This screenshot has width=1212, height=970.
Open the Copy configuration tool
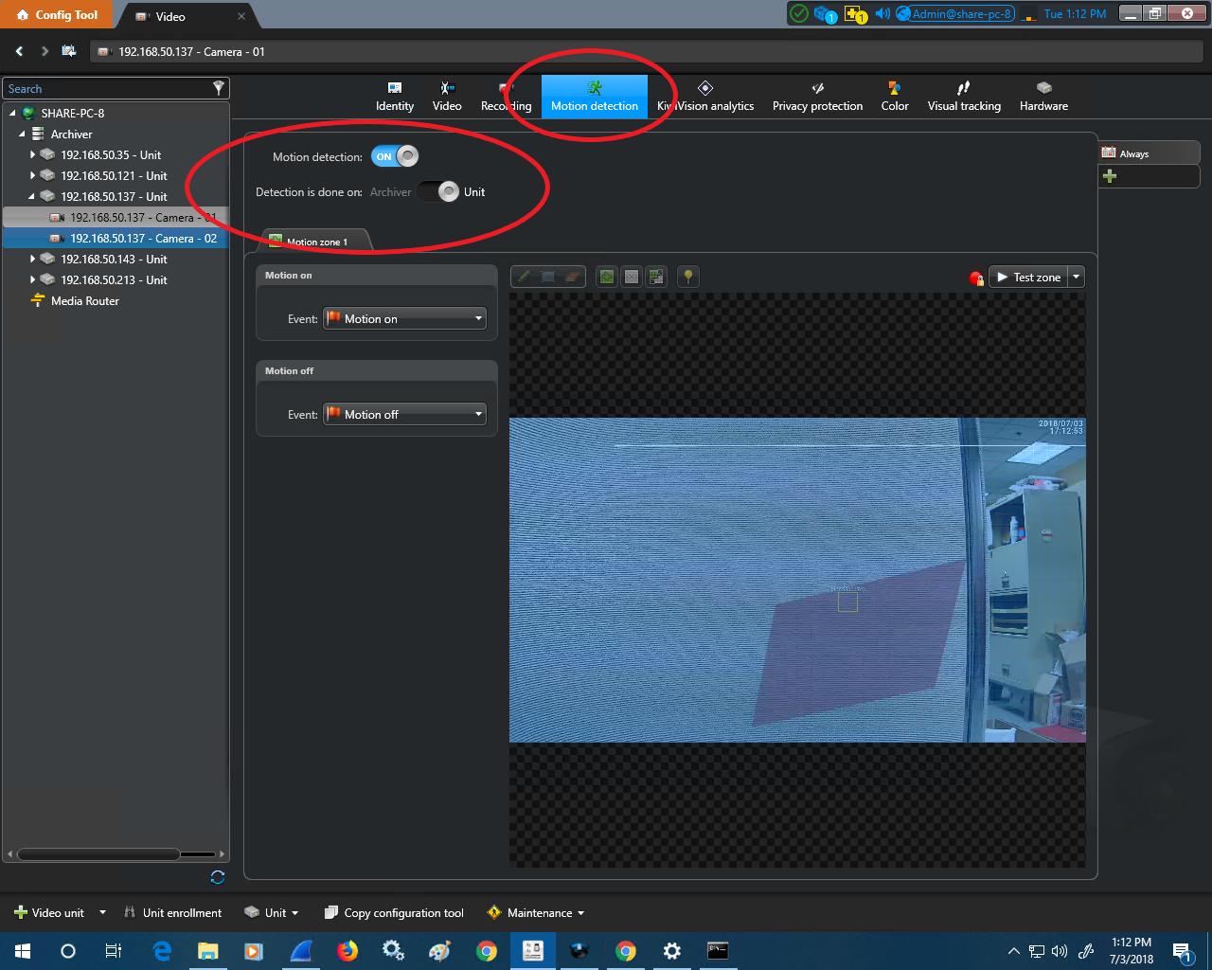coord(394,913)
